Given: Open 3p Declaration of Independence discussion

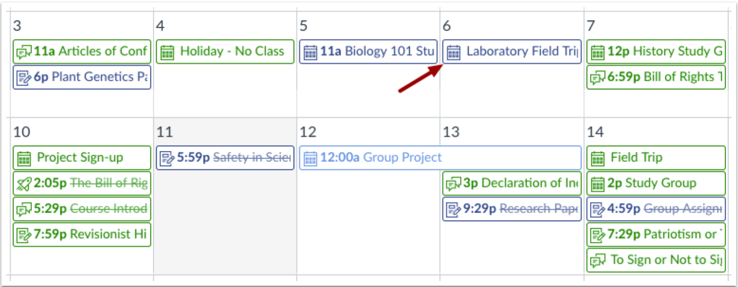Looking at the screenshot, I should [x=512, y=183].
